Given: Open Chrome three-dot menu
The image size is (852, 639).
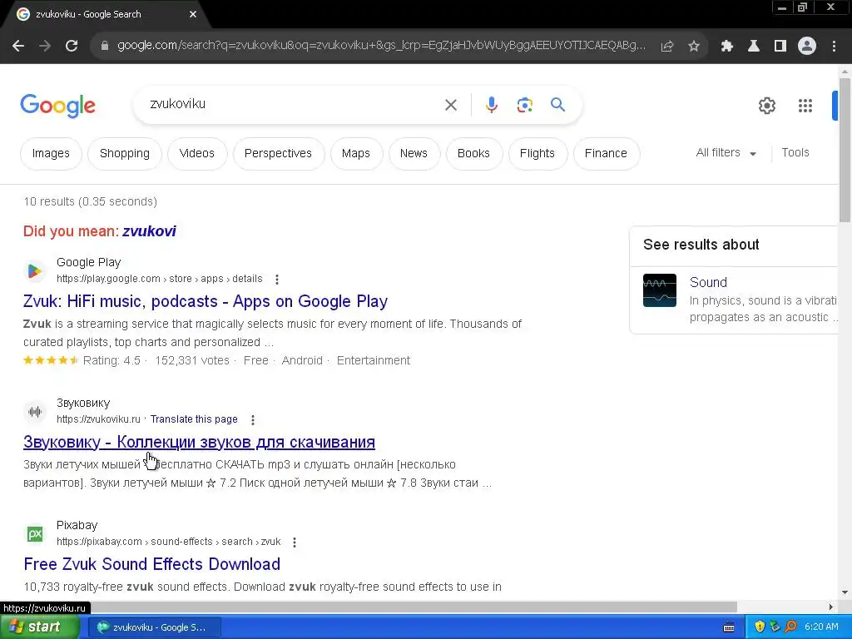Looking at the screenshot, I should click(834, 47).
